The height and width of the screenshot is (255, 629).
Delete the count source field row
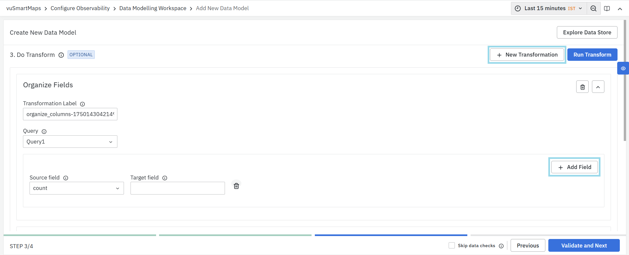(236, 186)
